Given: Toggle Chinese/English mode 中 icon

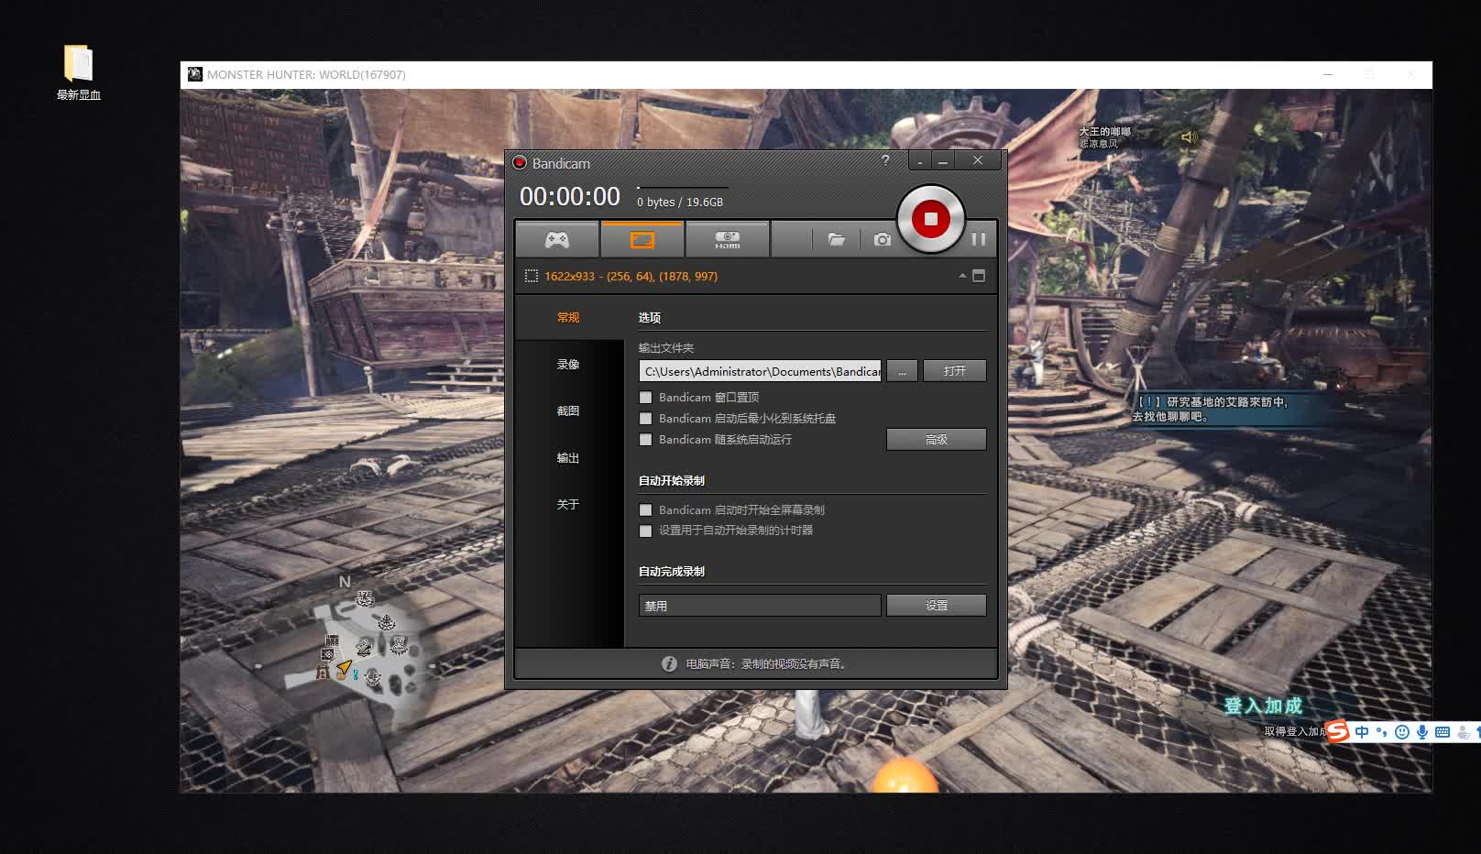Looking at the screenshot, I should coord(1362,731).
